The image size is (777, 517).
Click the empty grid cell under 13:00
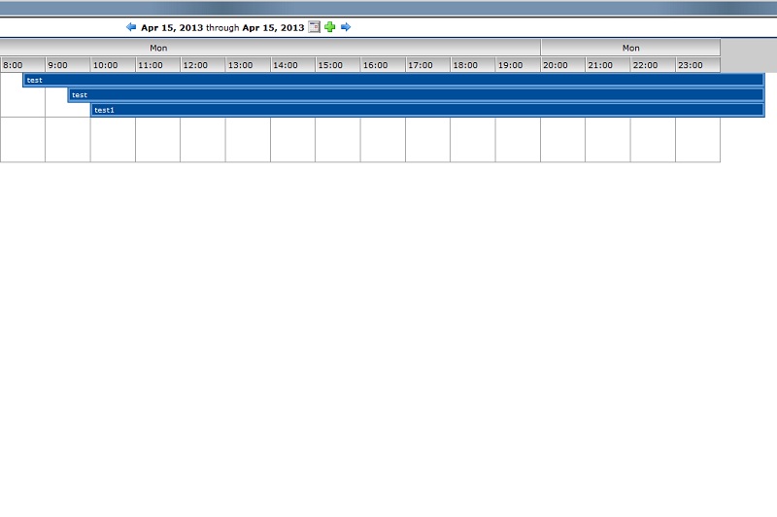[x=248, y=140]
